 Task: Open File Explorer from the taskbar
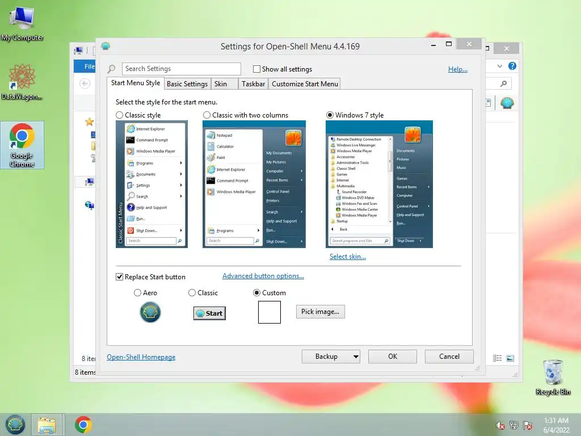pyautogui.click(x=47, y=425)
